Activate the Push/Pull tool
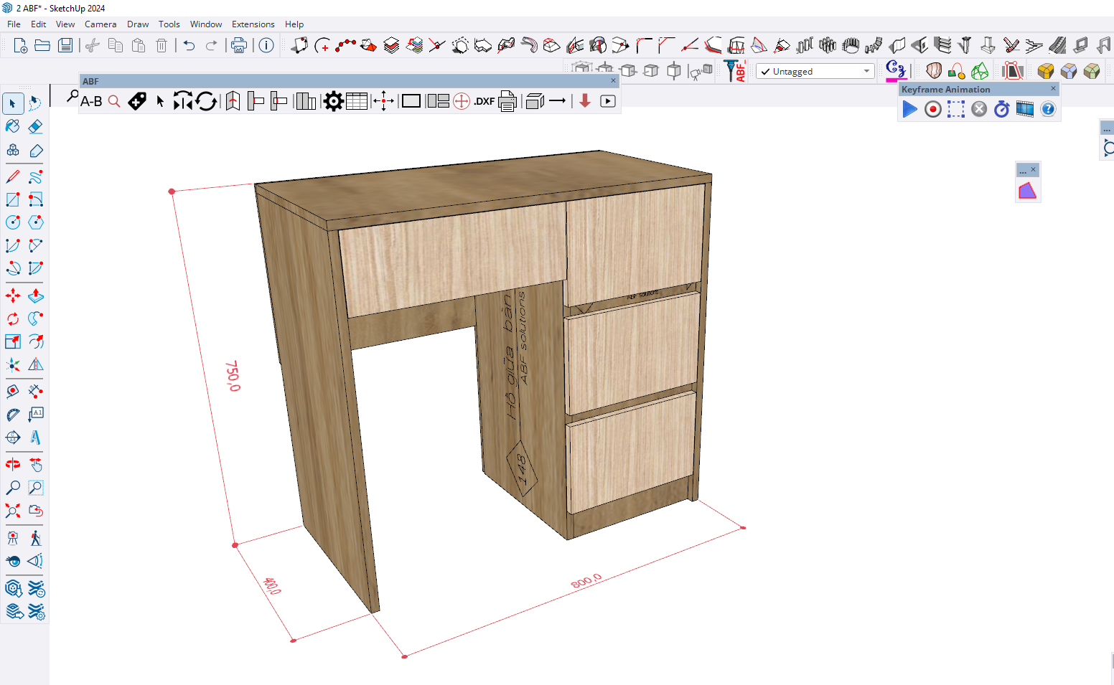Screen dimensions: 1114x685 35,296
